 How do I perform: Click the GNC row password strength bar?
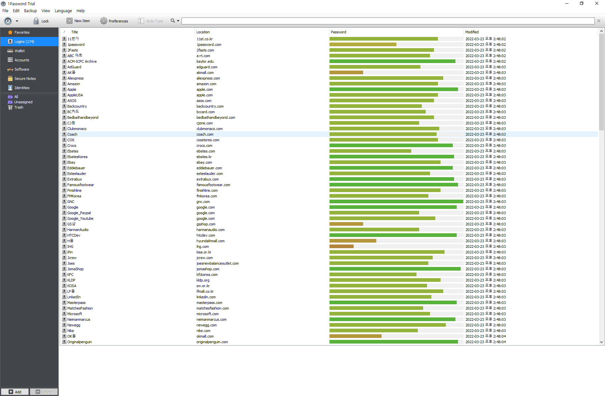(396, 202)
